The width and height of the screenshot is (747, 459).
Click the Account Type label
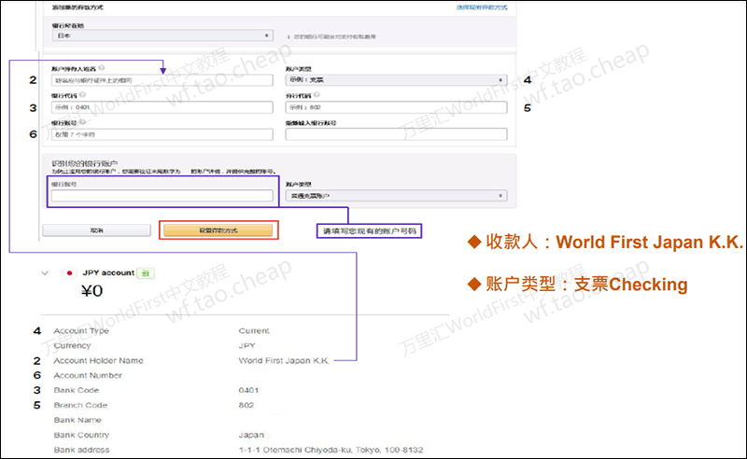81,331
